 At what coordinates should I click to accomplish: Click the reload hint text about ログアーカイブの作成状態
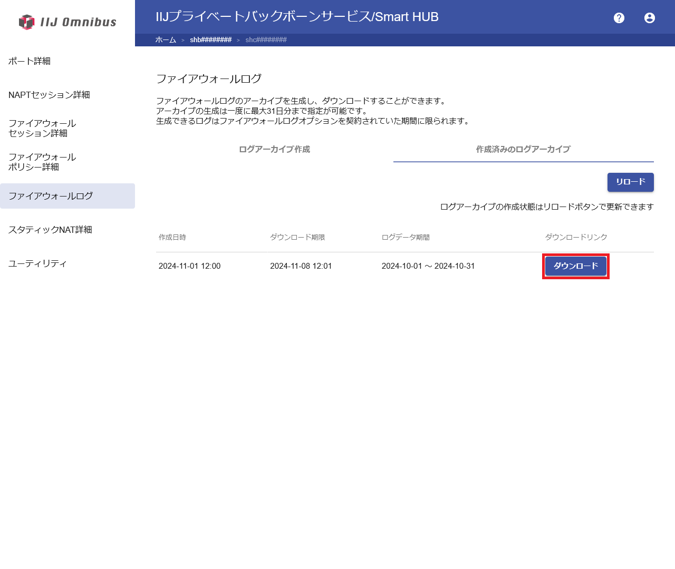[547, 207]
